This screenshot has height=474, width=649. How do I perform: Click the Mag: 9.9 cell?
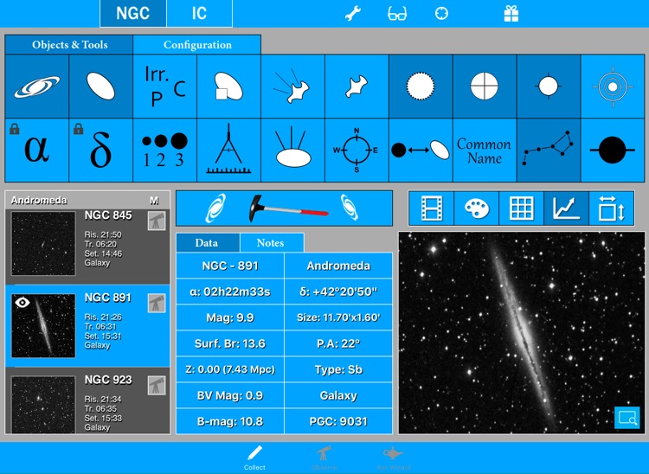point(230,317)
